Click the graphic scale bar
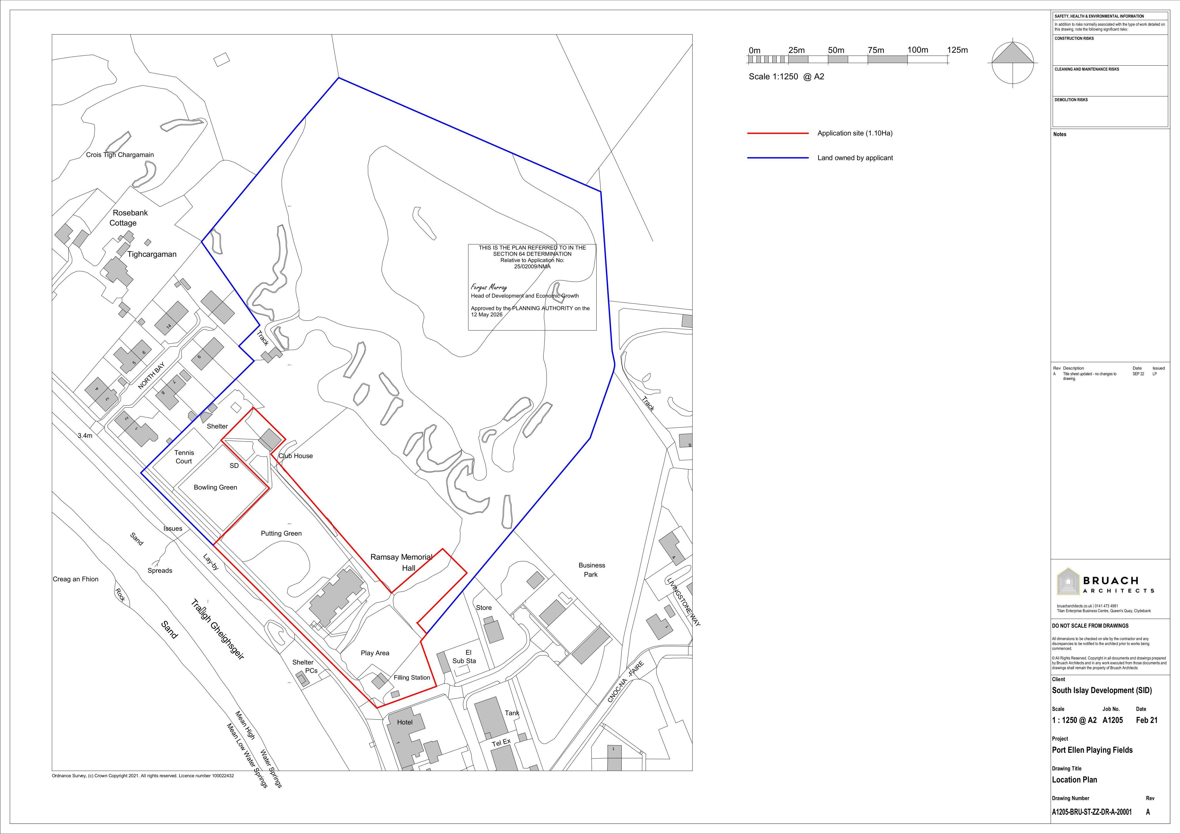The width and height of the screenshot is (1180, 834). pos(848,60)
